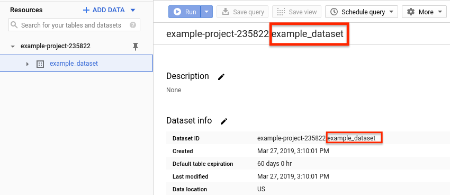The width and height of the screenshot is (450, 195).
Task: Click the Data location value US
Action: click(261, 189)
